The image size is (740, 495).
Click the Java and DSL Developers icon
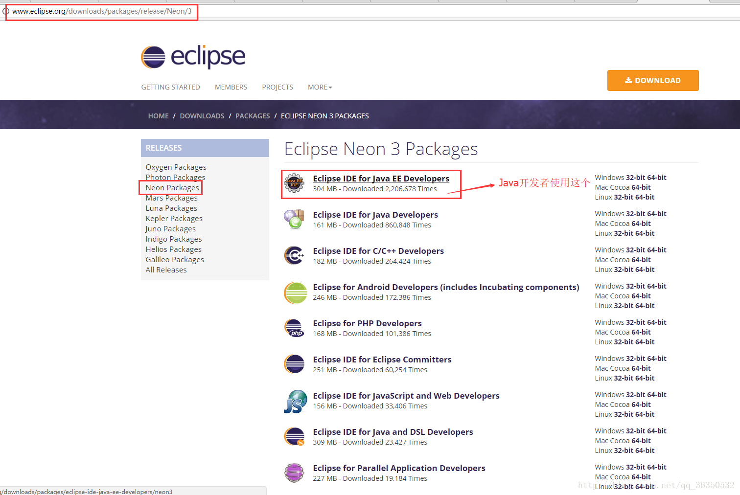(x=294, y=436)
